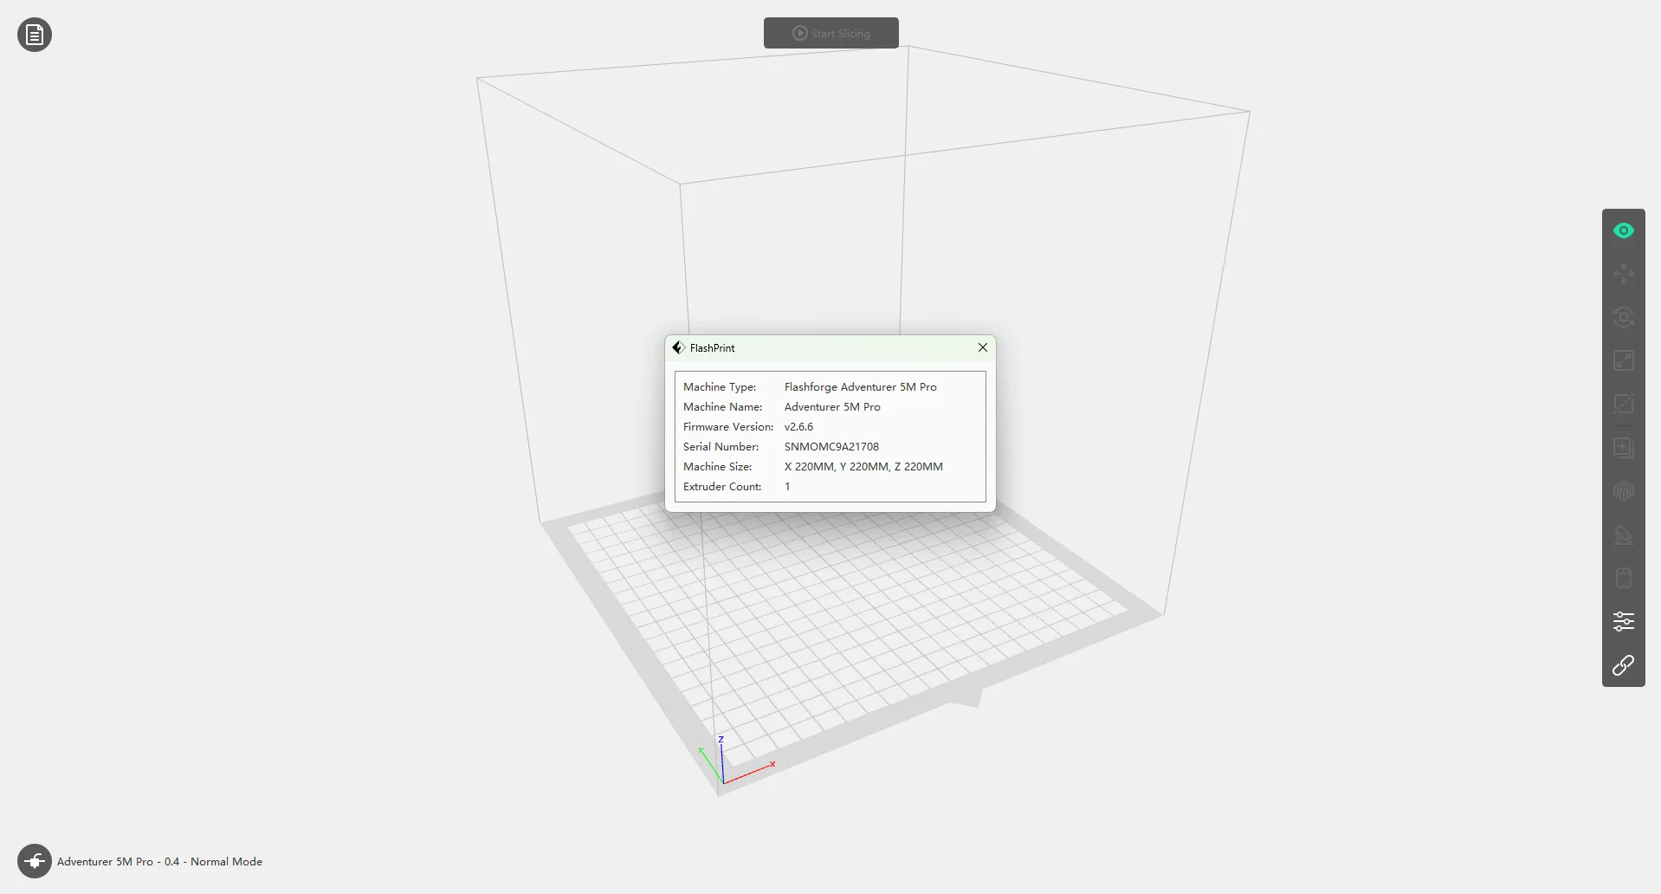
Task: Click the cylinder shape tool icon
Action: (x=1623, y=578)
